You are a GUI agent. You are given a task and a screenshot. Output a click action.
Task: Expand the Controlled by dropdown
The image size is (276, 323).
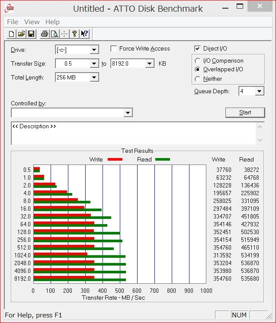[128, 113]
